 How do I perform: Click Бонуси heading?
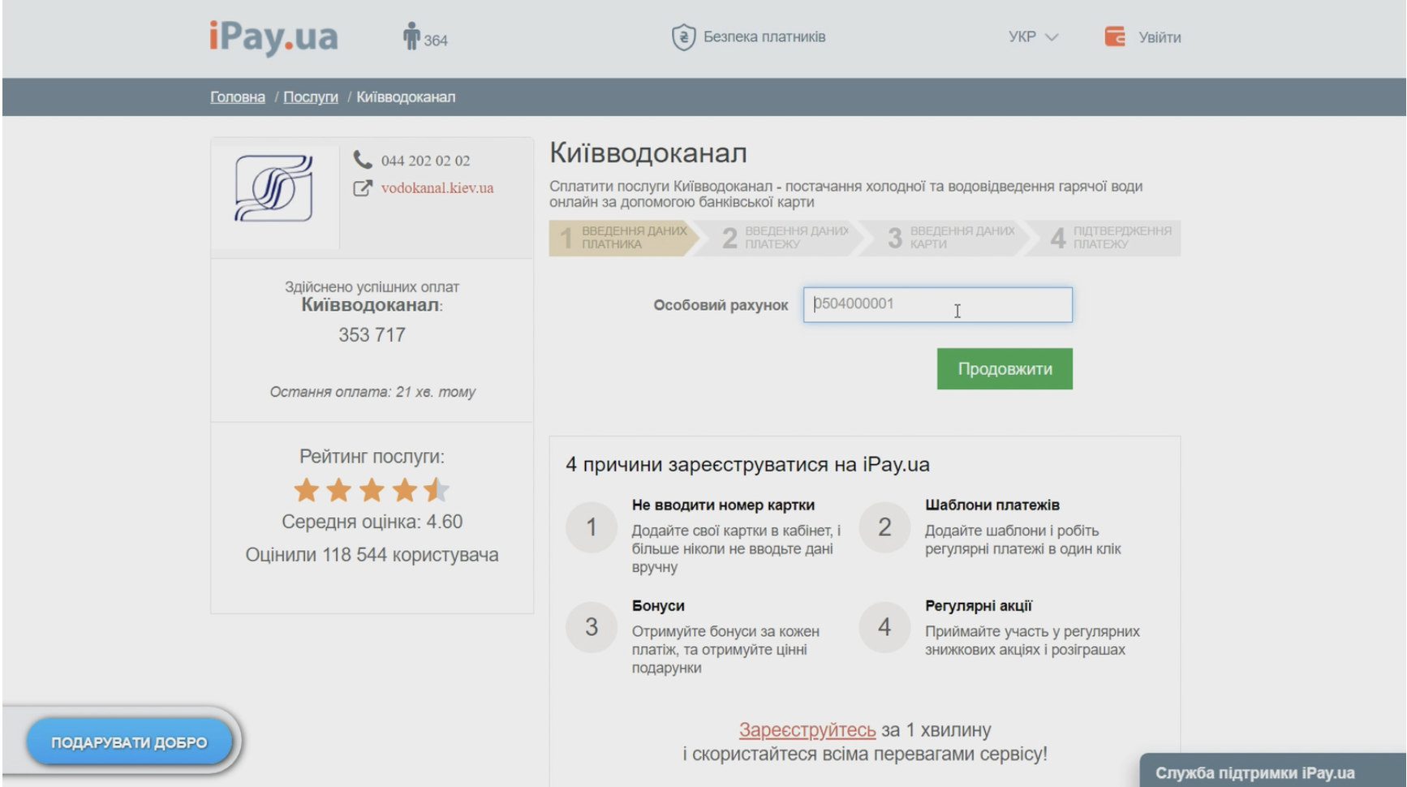[x=658, y=606]
